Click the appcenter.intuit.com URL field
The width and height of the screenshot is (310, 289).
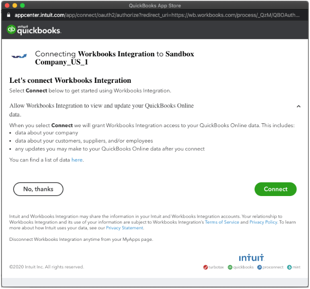point(159,15)
